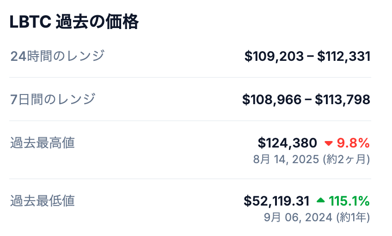Click the 過去最高値 label
Screen dimensions: 392x236
43,143
